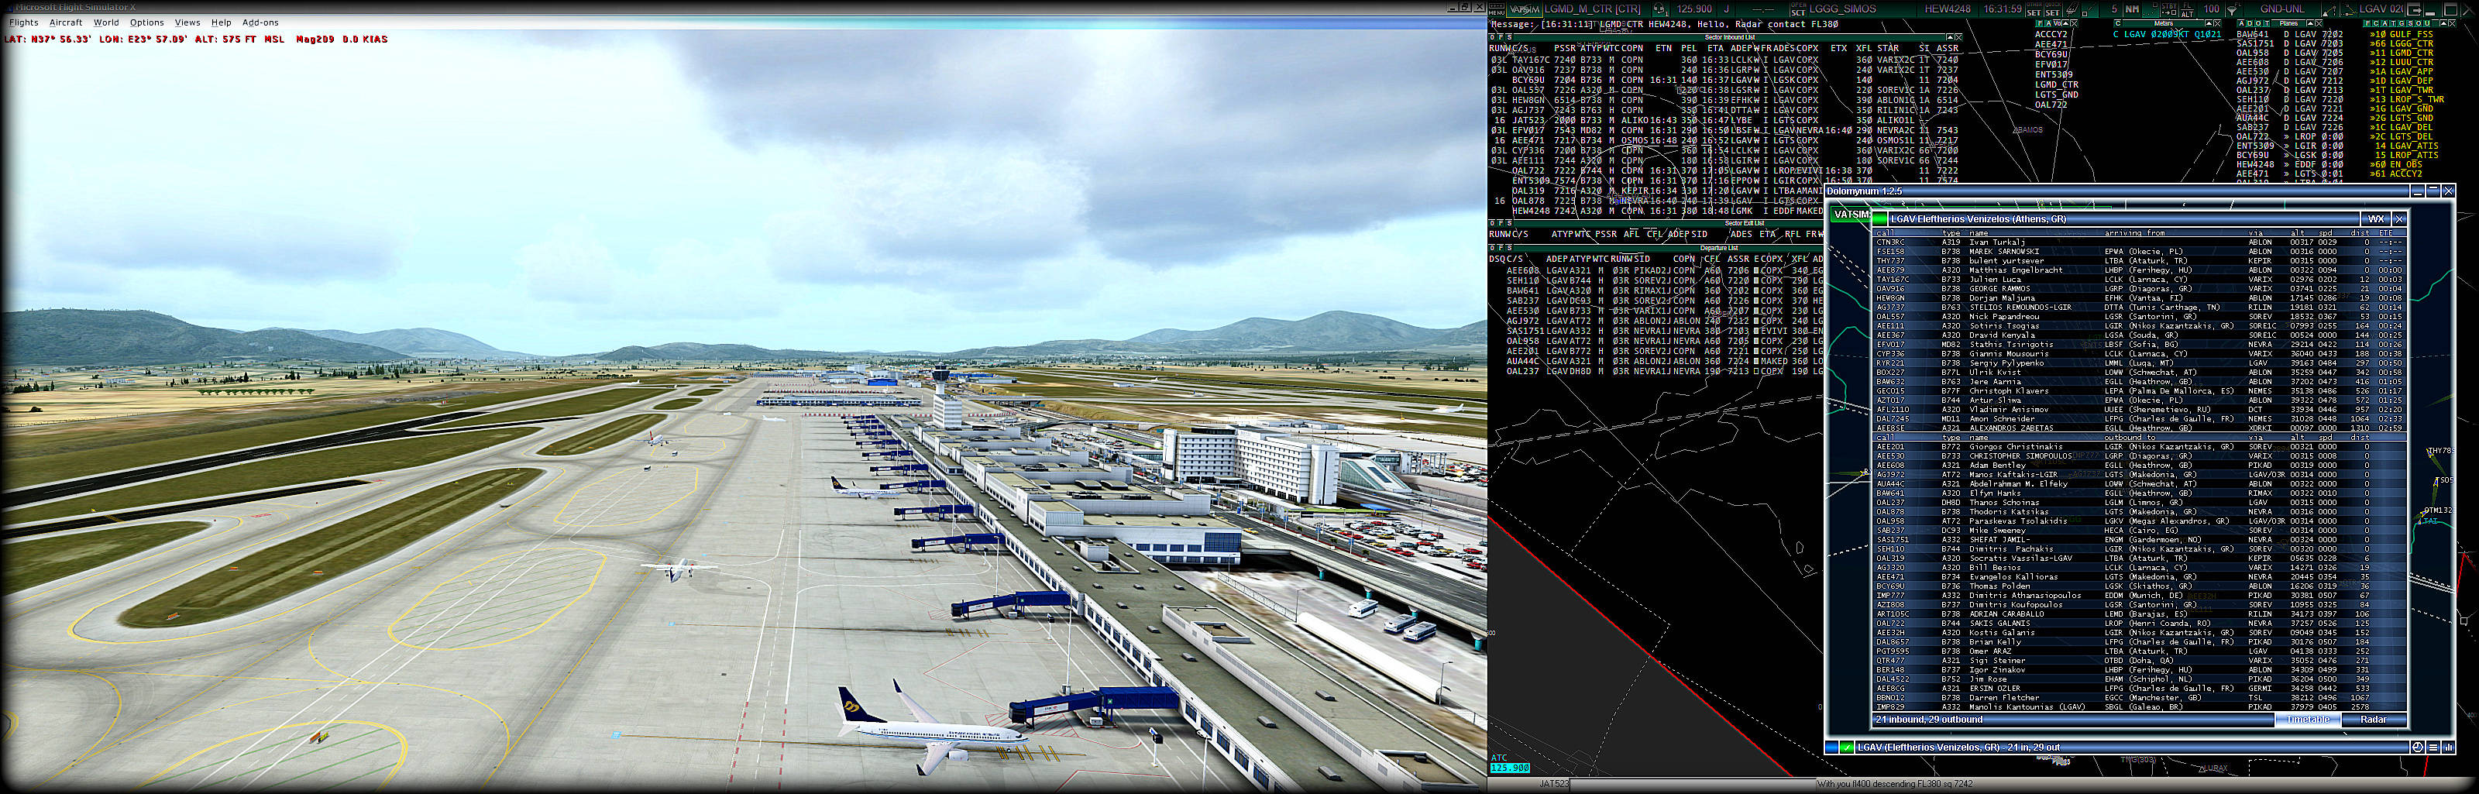Click the NM leader line unit indicator
The image size is (2479, 794).
[2133, 9]
